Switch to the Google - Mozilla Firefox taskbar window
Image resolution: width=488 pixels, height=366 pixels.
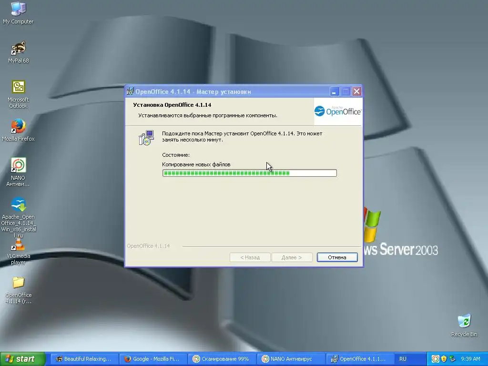coord(153,359)
